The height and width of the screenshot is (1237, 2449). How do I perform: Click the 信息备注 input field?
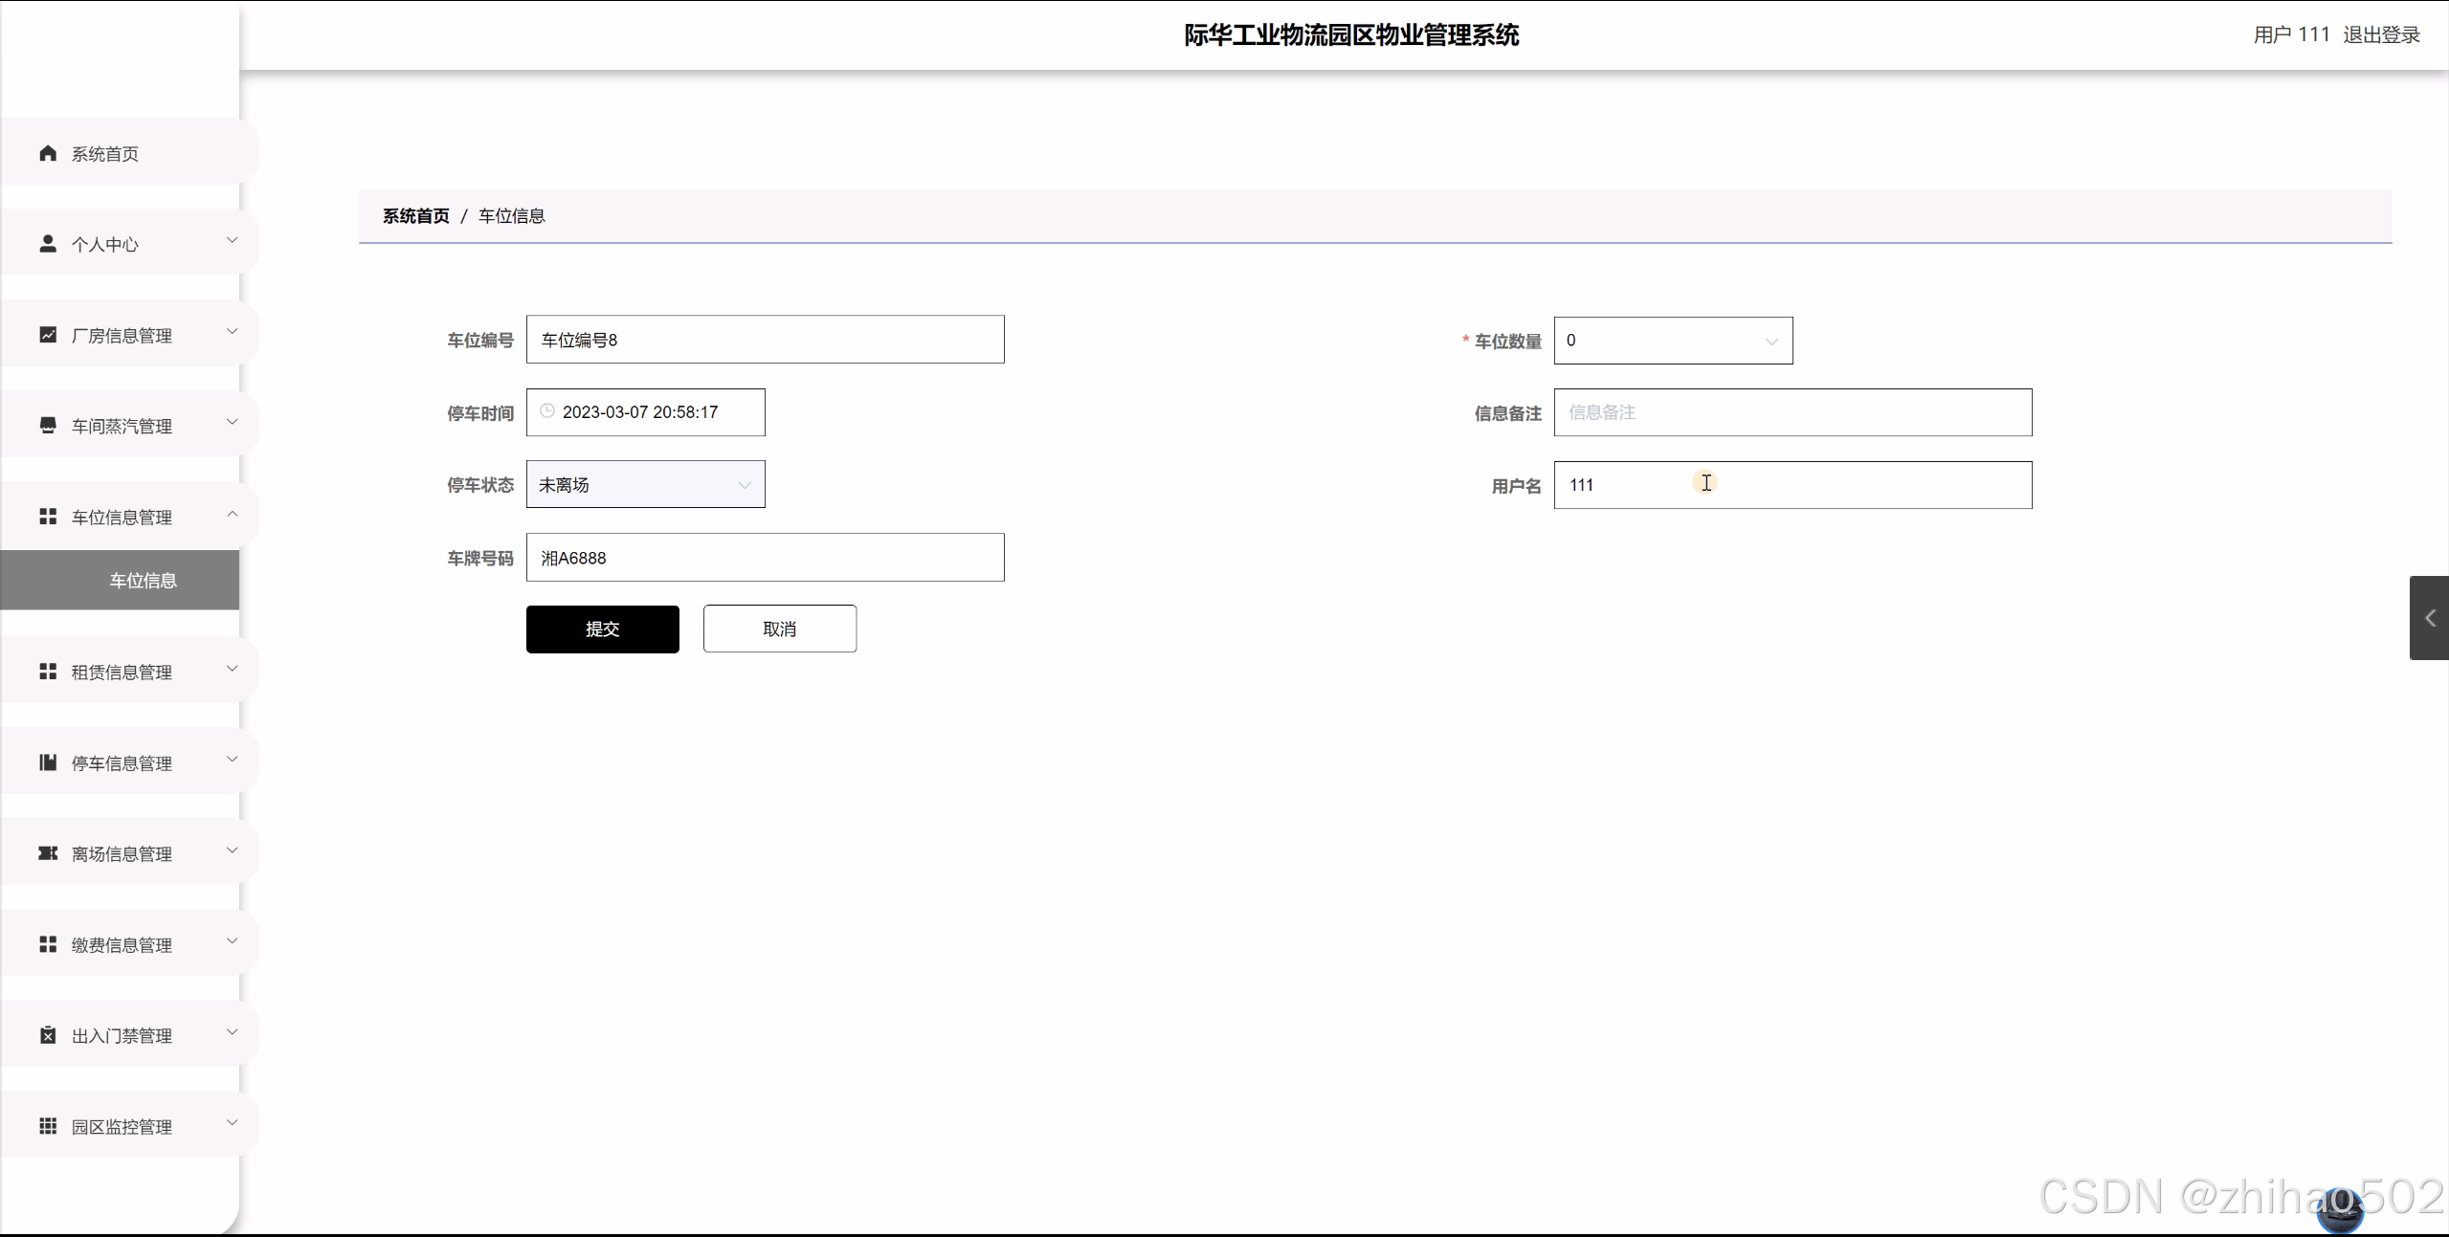(x=1792, y=413)
